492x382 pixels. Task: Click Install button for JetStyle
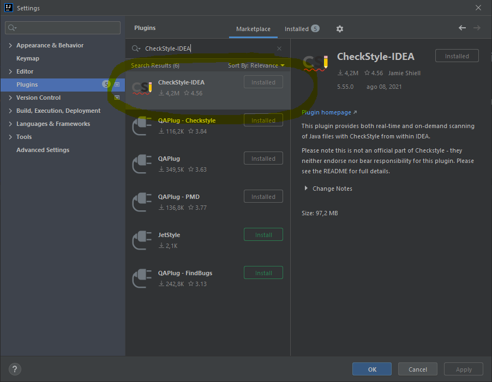coord(263,235)
